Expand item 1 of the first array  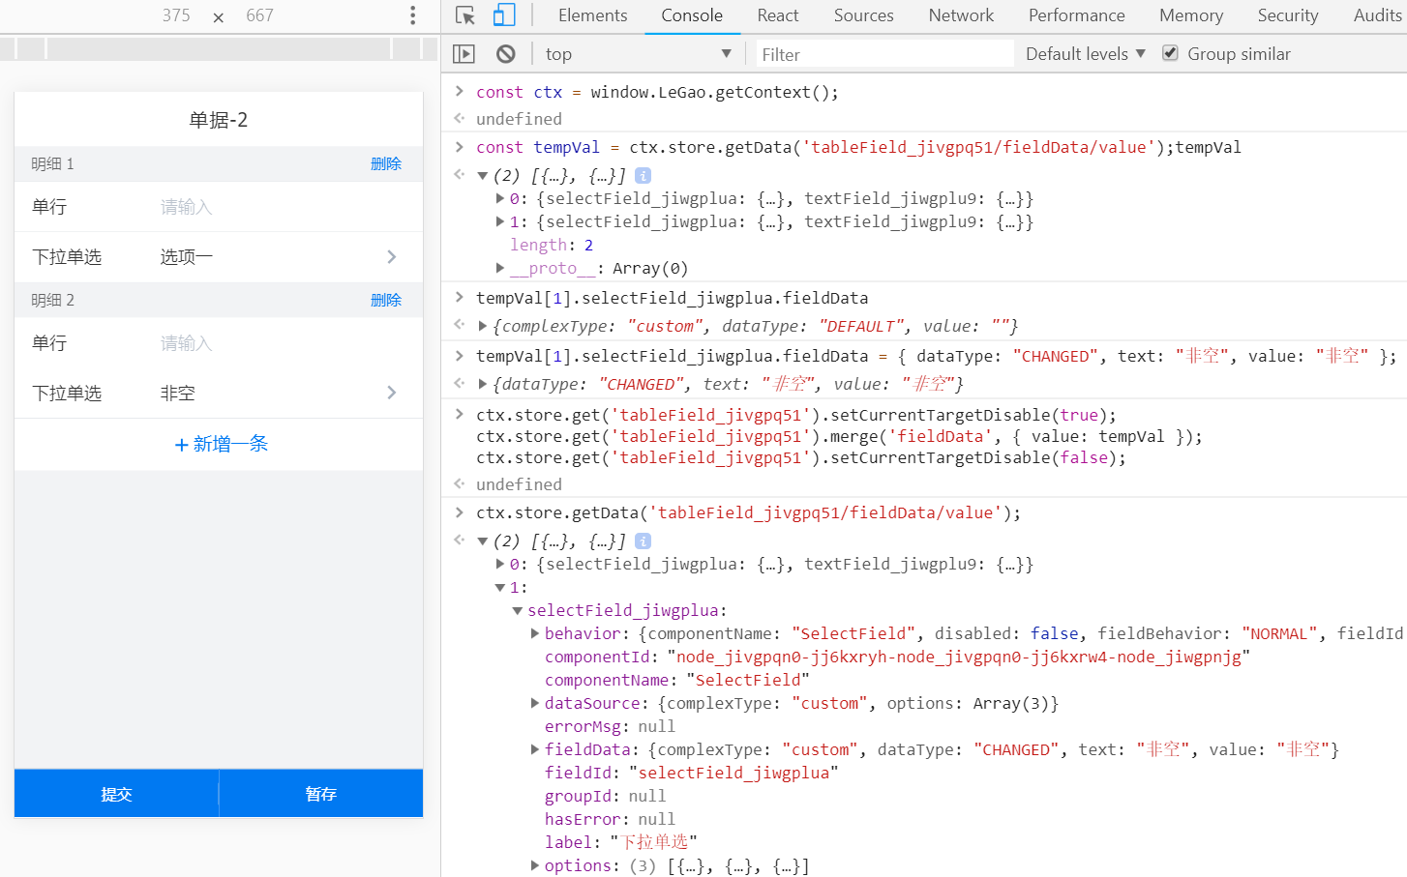click(x=500, y=221)
